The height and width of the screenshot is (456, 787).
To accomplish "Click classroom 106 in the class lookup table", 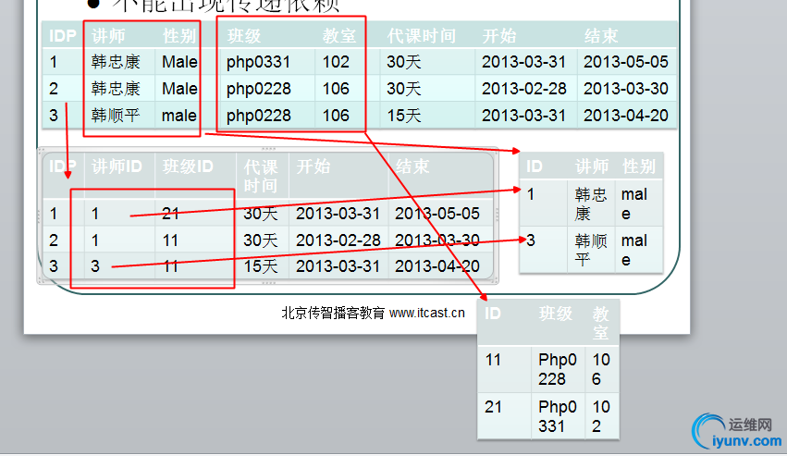I will point(601,369).
